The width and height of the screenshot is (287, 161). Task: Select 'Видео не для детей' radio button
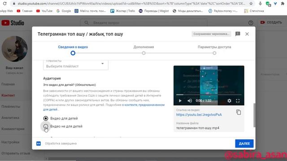point(46,126)
